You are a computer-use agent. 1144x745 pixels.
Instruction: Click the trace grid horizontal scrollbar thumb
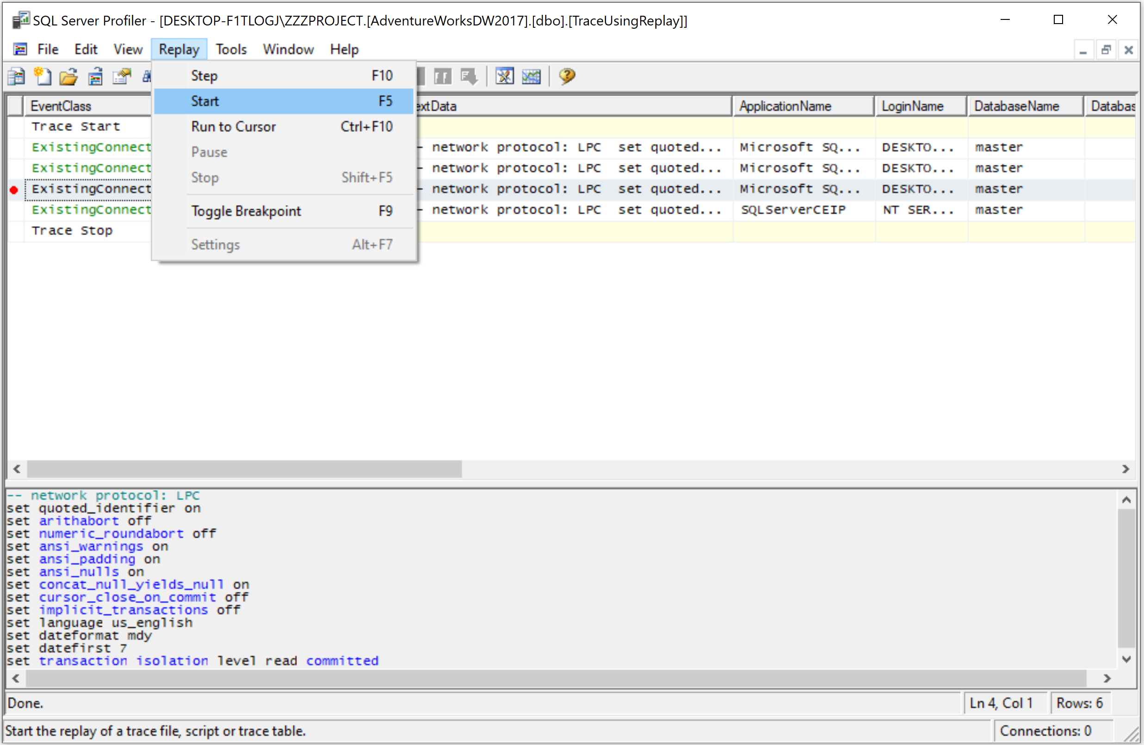[244, 469]
